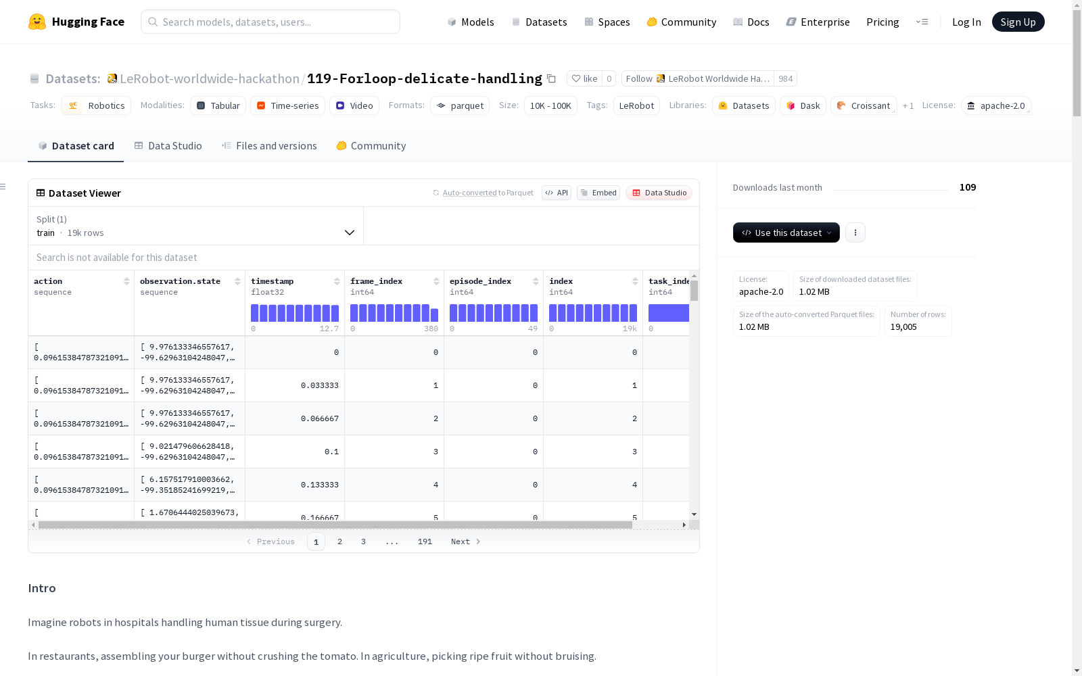Open the Files and versions tab
The width and height of the screenshot is (1082, 676).
(269, 145)
